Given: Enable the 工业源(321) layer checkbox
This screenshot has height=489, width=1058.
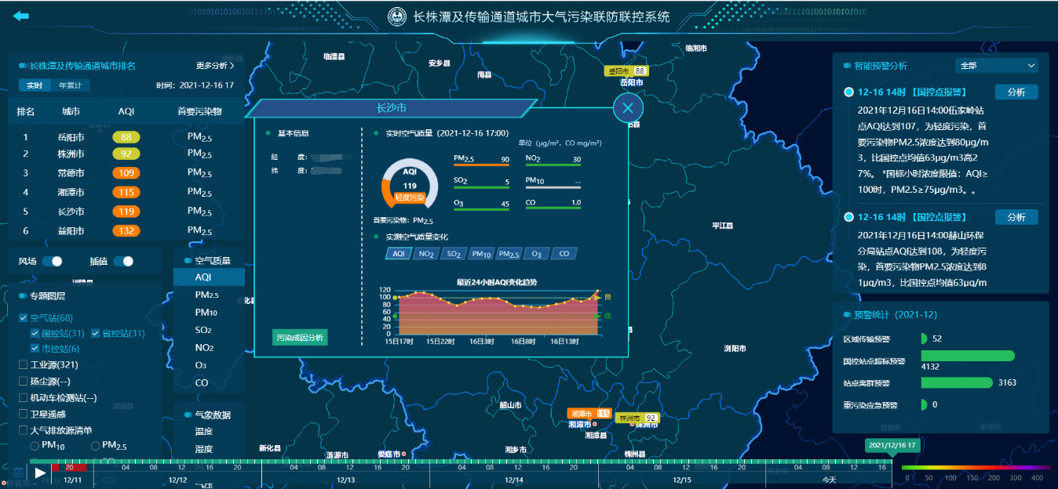Looking at the screenshot, I should pos(24,366).
